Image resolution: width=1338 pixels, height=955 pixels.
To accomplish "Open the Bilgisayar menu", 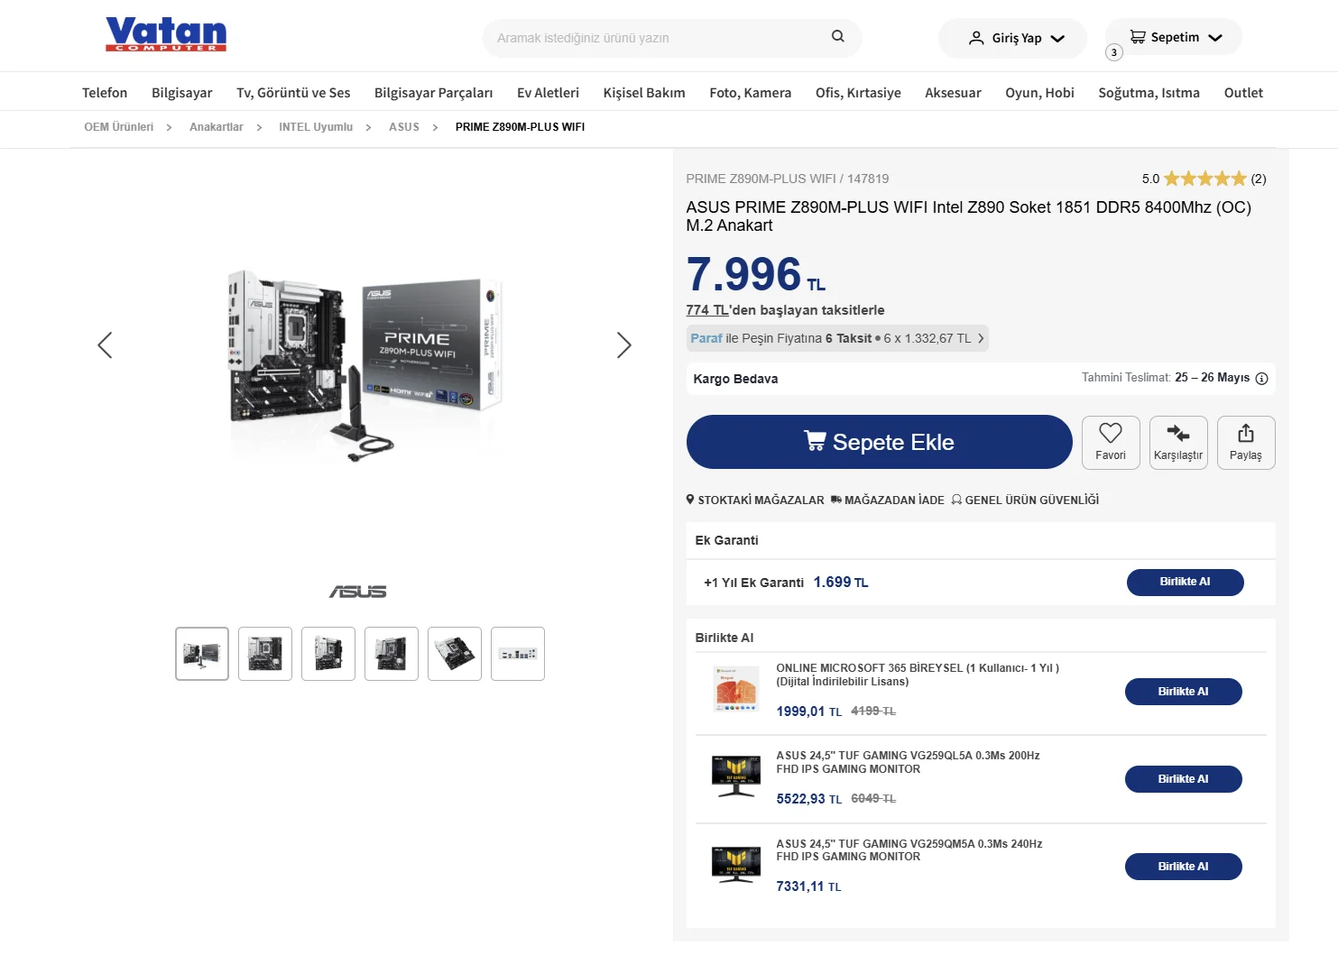I will point(182,93).
